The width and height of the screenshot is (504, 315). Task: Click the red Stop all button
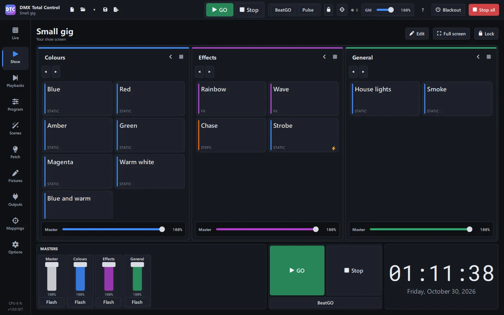tap(484, 10)
